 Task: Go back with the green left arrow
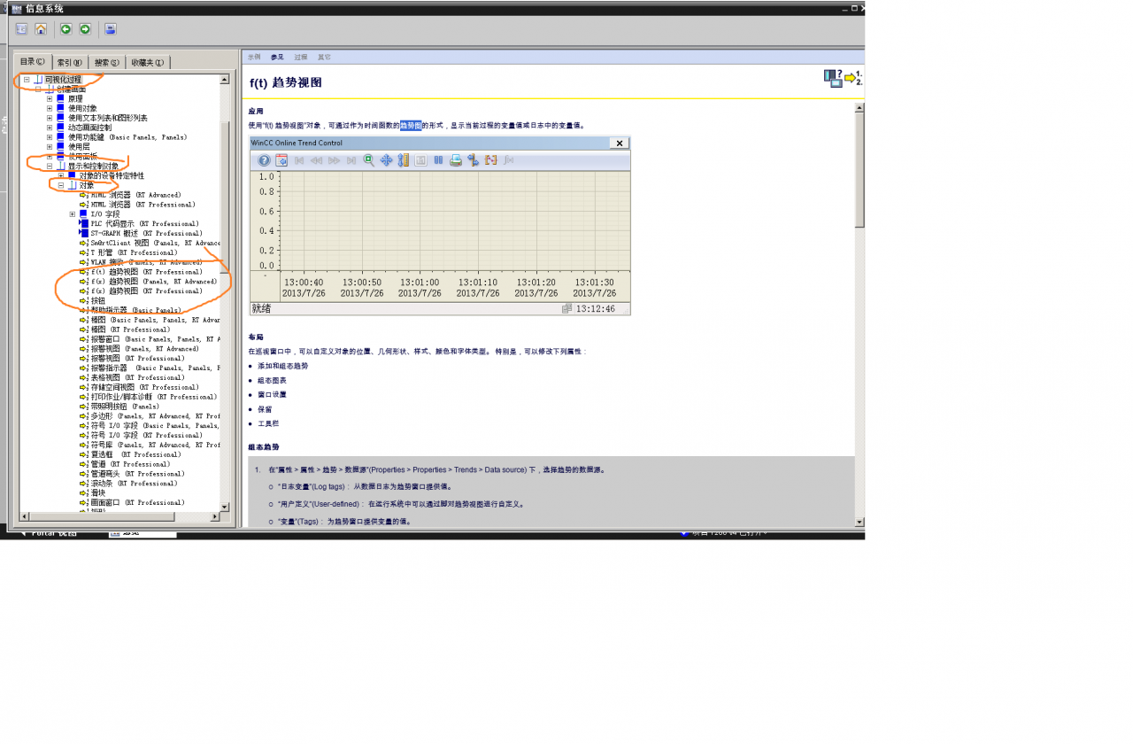coord(66,29)
